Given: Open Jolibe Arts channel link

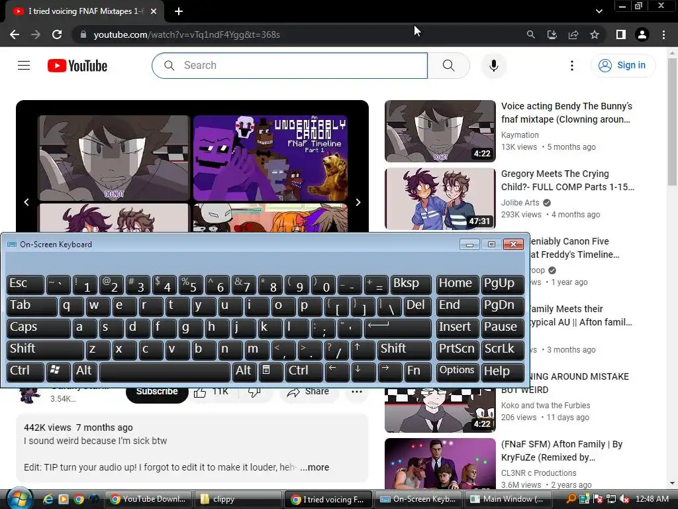Looking at the screenshot, I should tap(520, 203).
